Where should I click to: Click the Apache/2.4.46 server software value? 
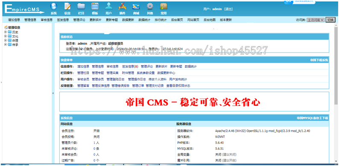click(x=263, y=131)
